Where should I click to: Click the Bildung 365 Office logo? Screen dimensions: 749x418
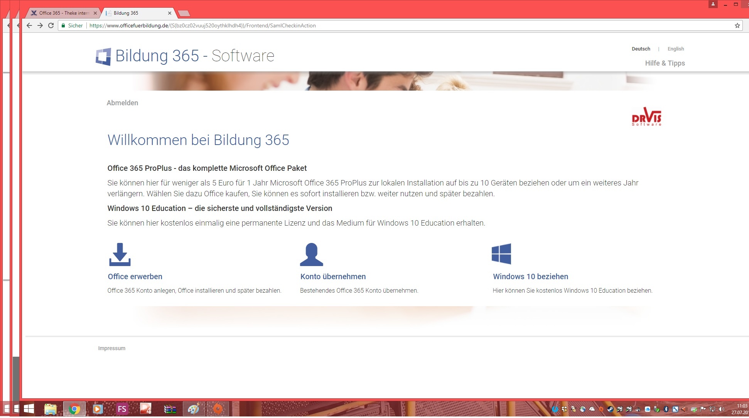coord(103,57)
